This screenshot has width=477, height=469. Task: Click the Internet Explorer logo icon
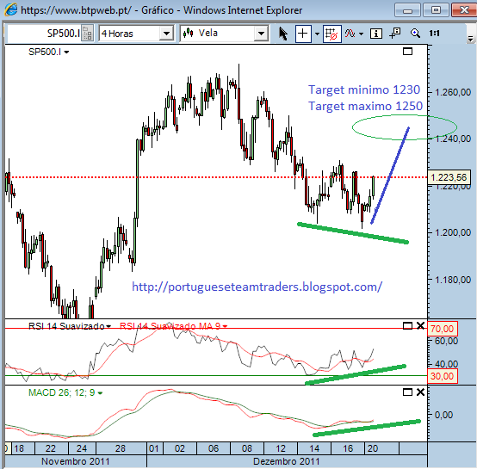coord(10,10)
